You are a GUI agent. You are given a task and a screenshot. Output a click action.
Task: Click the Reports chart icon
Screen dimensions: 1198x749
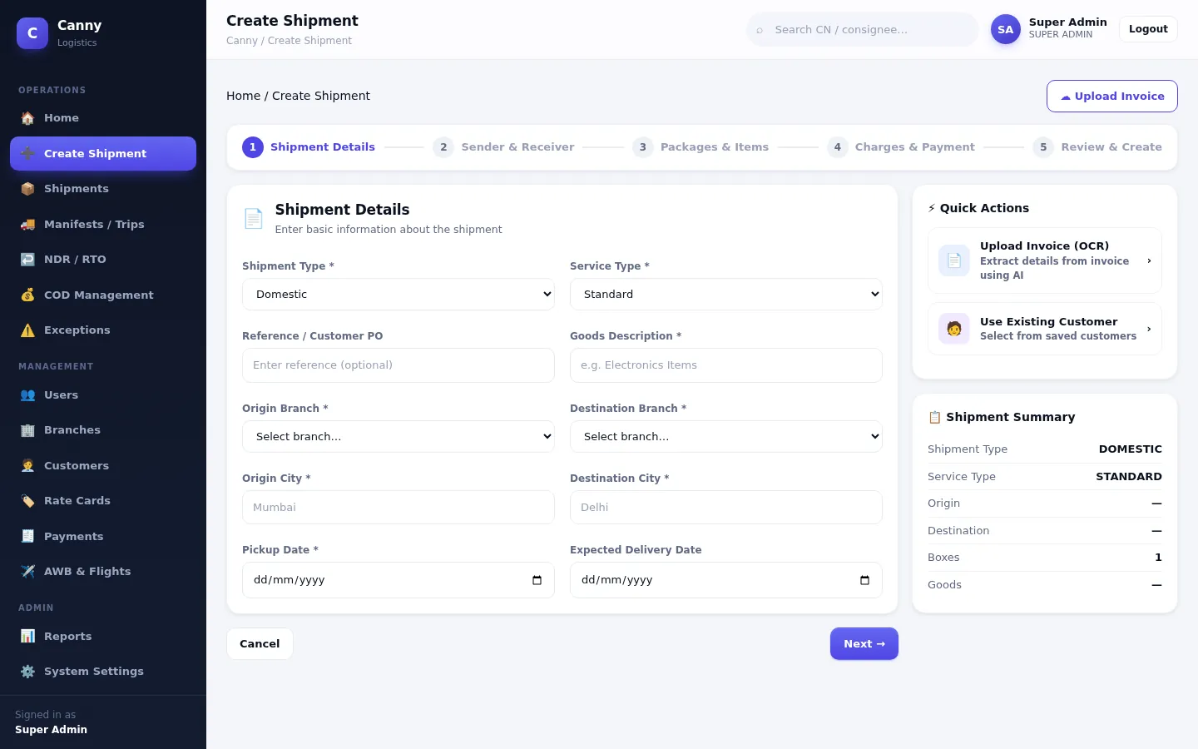point(27,637)
